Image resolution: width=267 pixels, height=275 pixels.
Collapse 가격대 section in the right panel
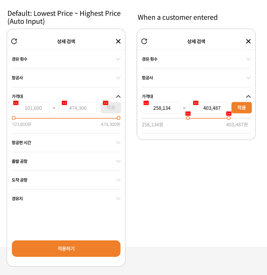pyautogui.click(x=248, y=97)
